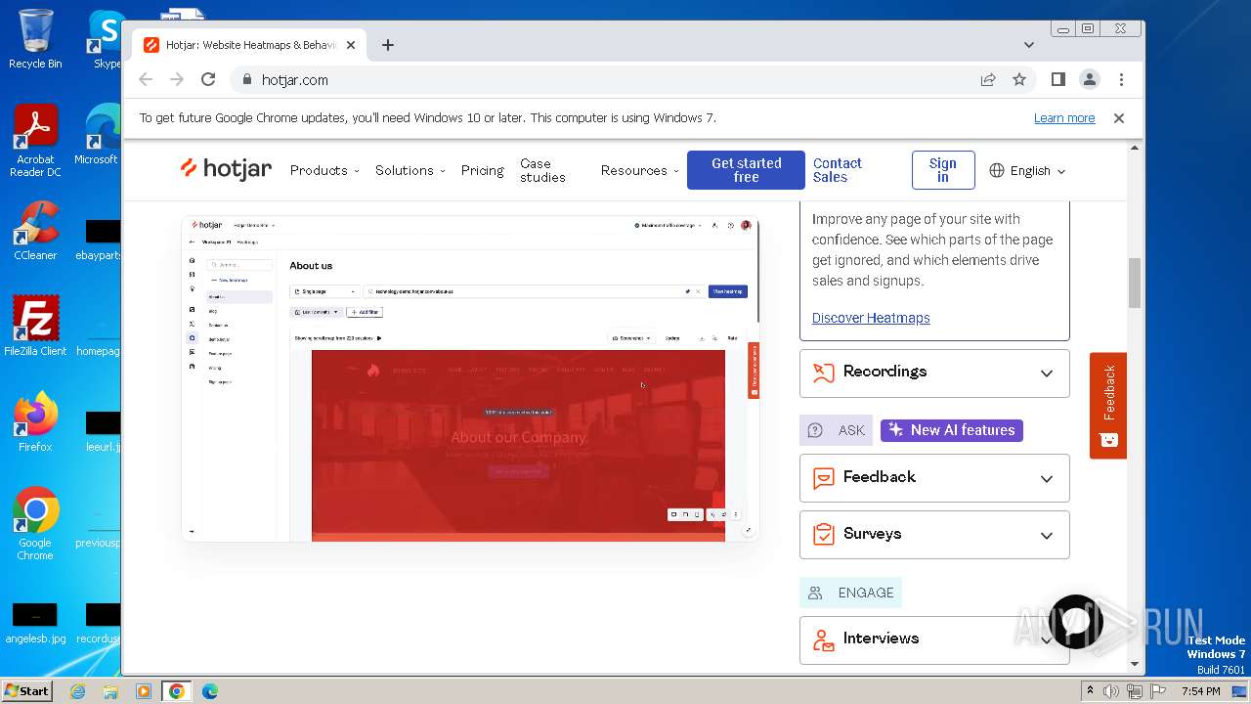1251x704 pixels.
Task: Click the Surveys section icon
Action: [824, 534]
